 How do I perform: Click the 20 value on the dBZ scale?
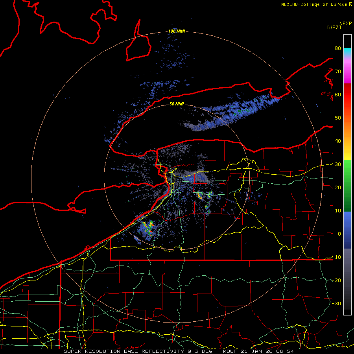coord(338,187)
